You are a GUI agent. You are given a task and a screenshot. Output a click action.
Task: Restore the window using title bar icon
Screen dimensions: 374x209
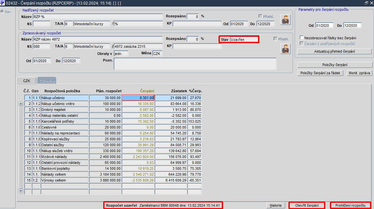coord(366,3)
